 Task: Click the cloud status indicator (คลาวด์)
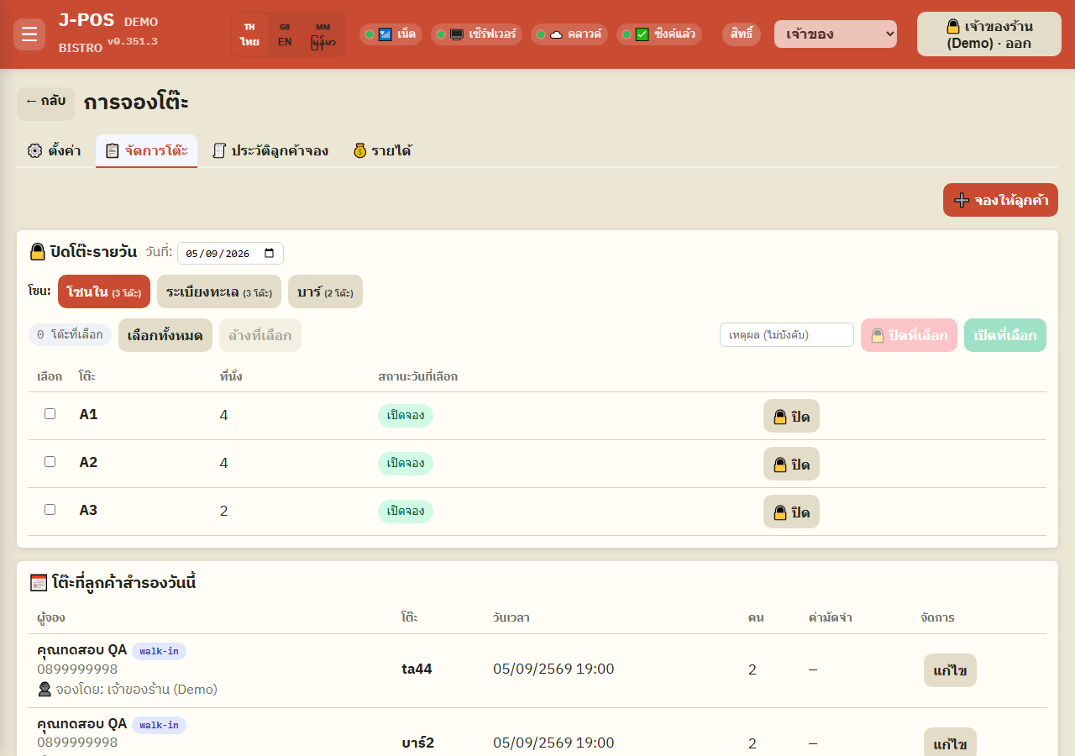point(569,34)
